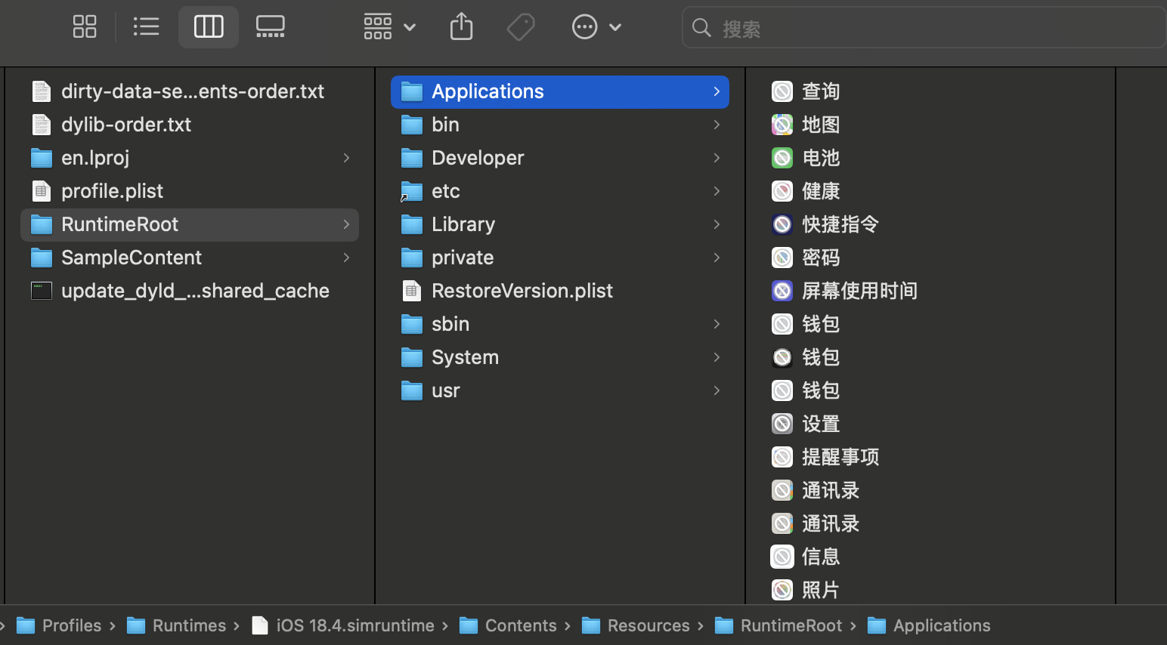
Task: Open the more actions menu
Action: tap(596, 27)
